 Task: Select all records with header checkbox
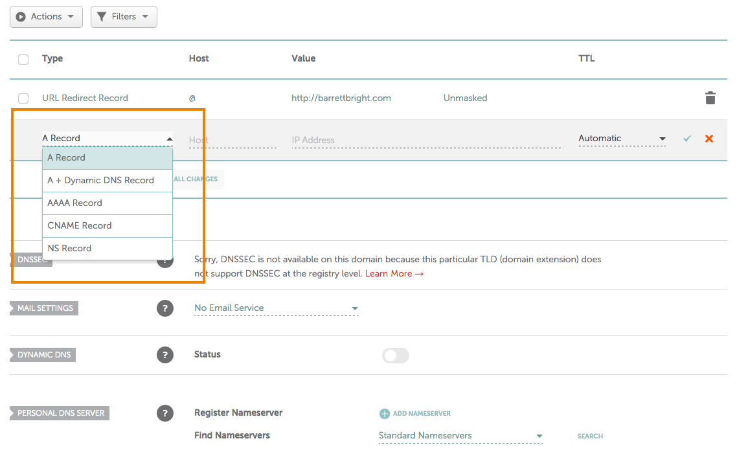tap(23, 60)
